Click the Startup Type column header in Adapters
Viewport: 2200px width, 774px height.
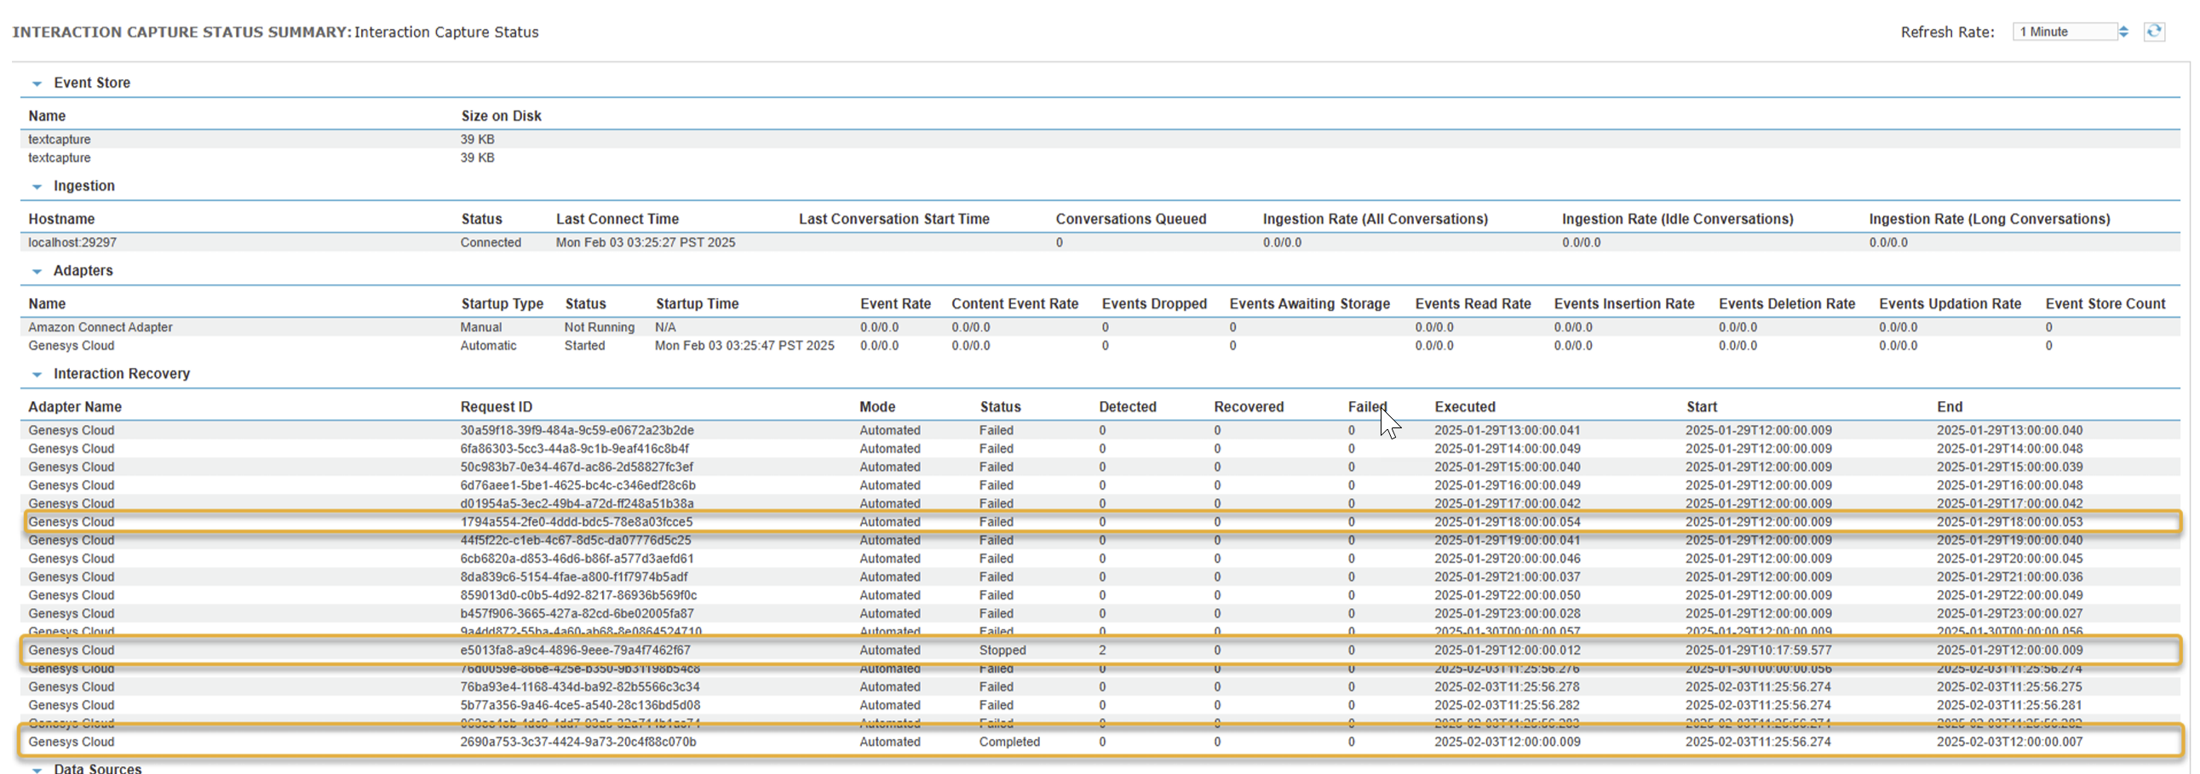(x=503, y=304)
